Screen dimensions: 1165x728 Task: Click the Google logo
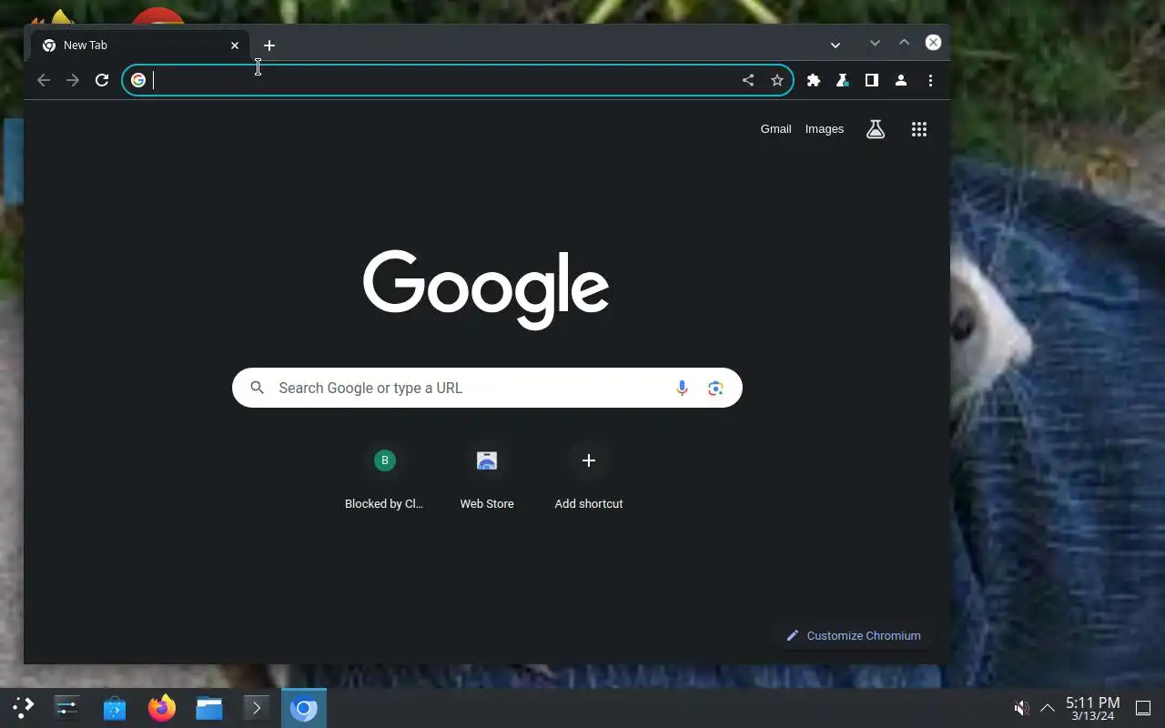click(486, 288)
